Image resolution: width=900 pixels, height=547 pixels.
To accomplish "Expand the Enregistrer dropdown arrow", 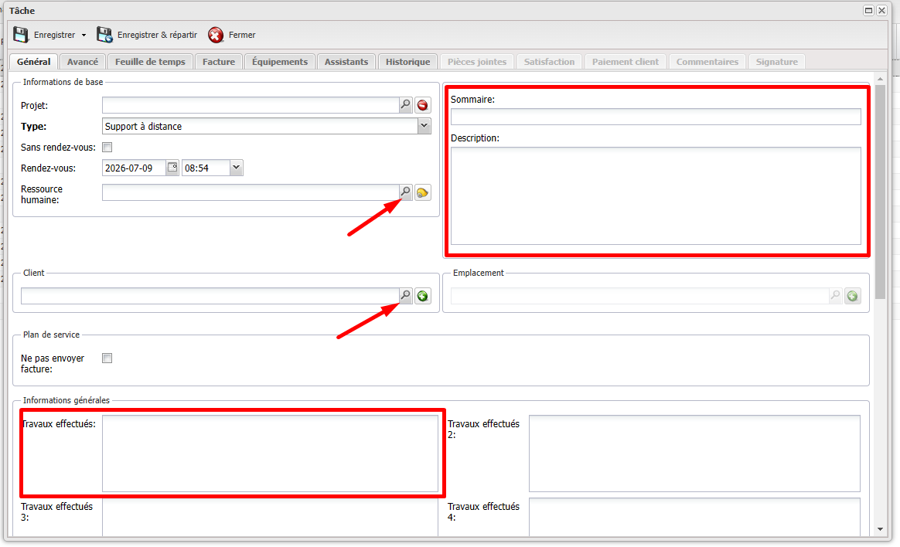I will [84, 35].
